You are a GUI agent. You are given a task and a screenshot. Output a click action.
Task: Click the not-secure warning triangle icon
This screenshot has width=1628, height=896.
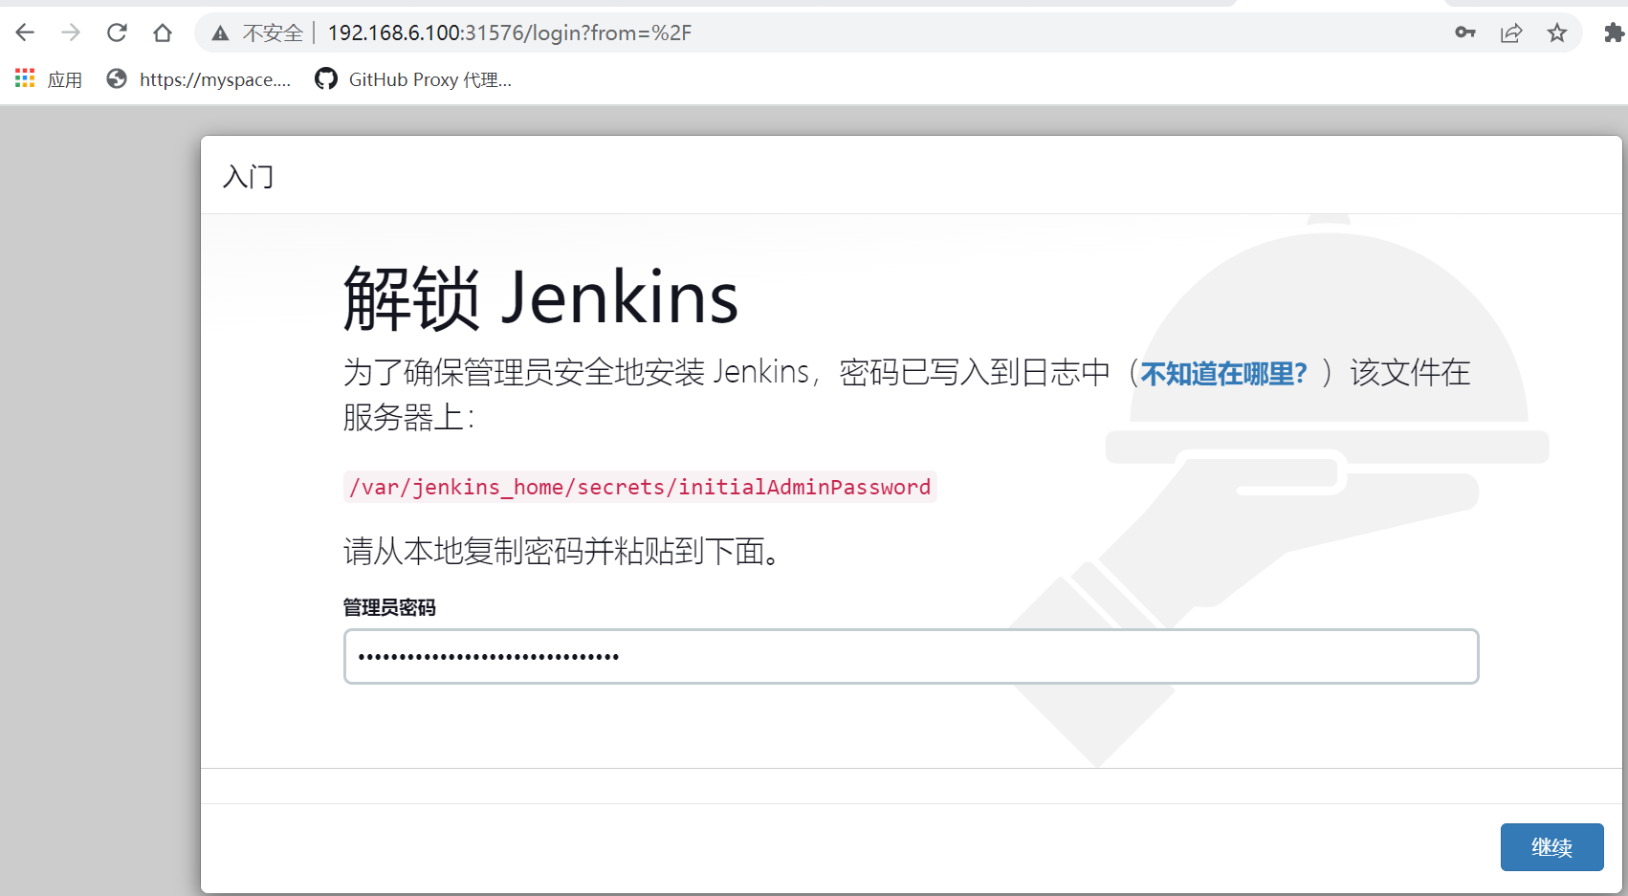coord(221,33)
